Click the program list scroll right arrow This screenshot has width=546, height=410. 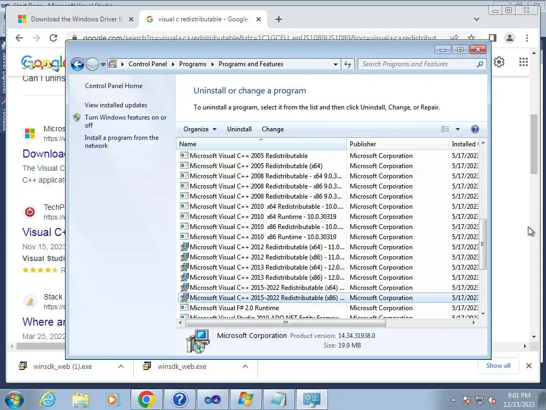click(473, 322)
